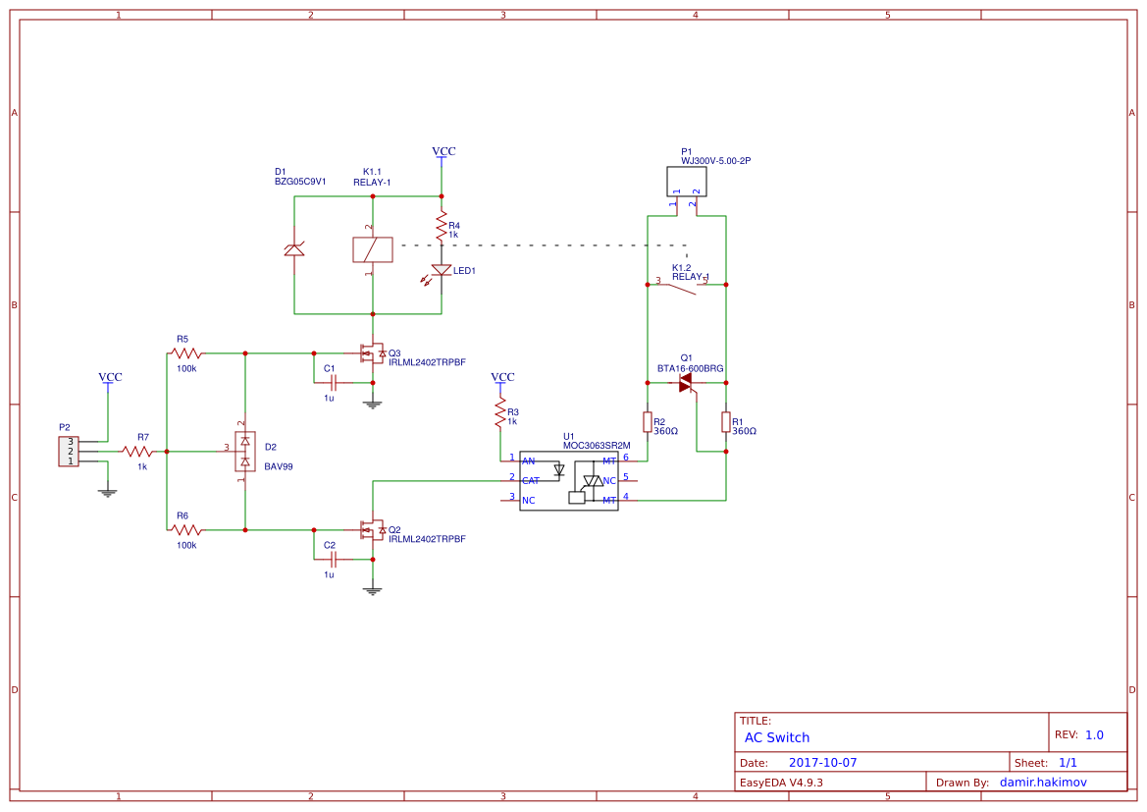The height and width of the screenshot is (812, 1147).
Task: Select the P1 WJ300V-5.00-2P connector symbol
Action: tap(687, 179)
